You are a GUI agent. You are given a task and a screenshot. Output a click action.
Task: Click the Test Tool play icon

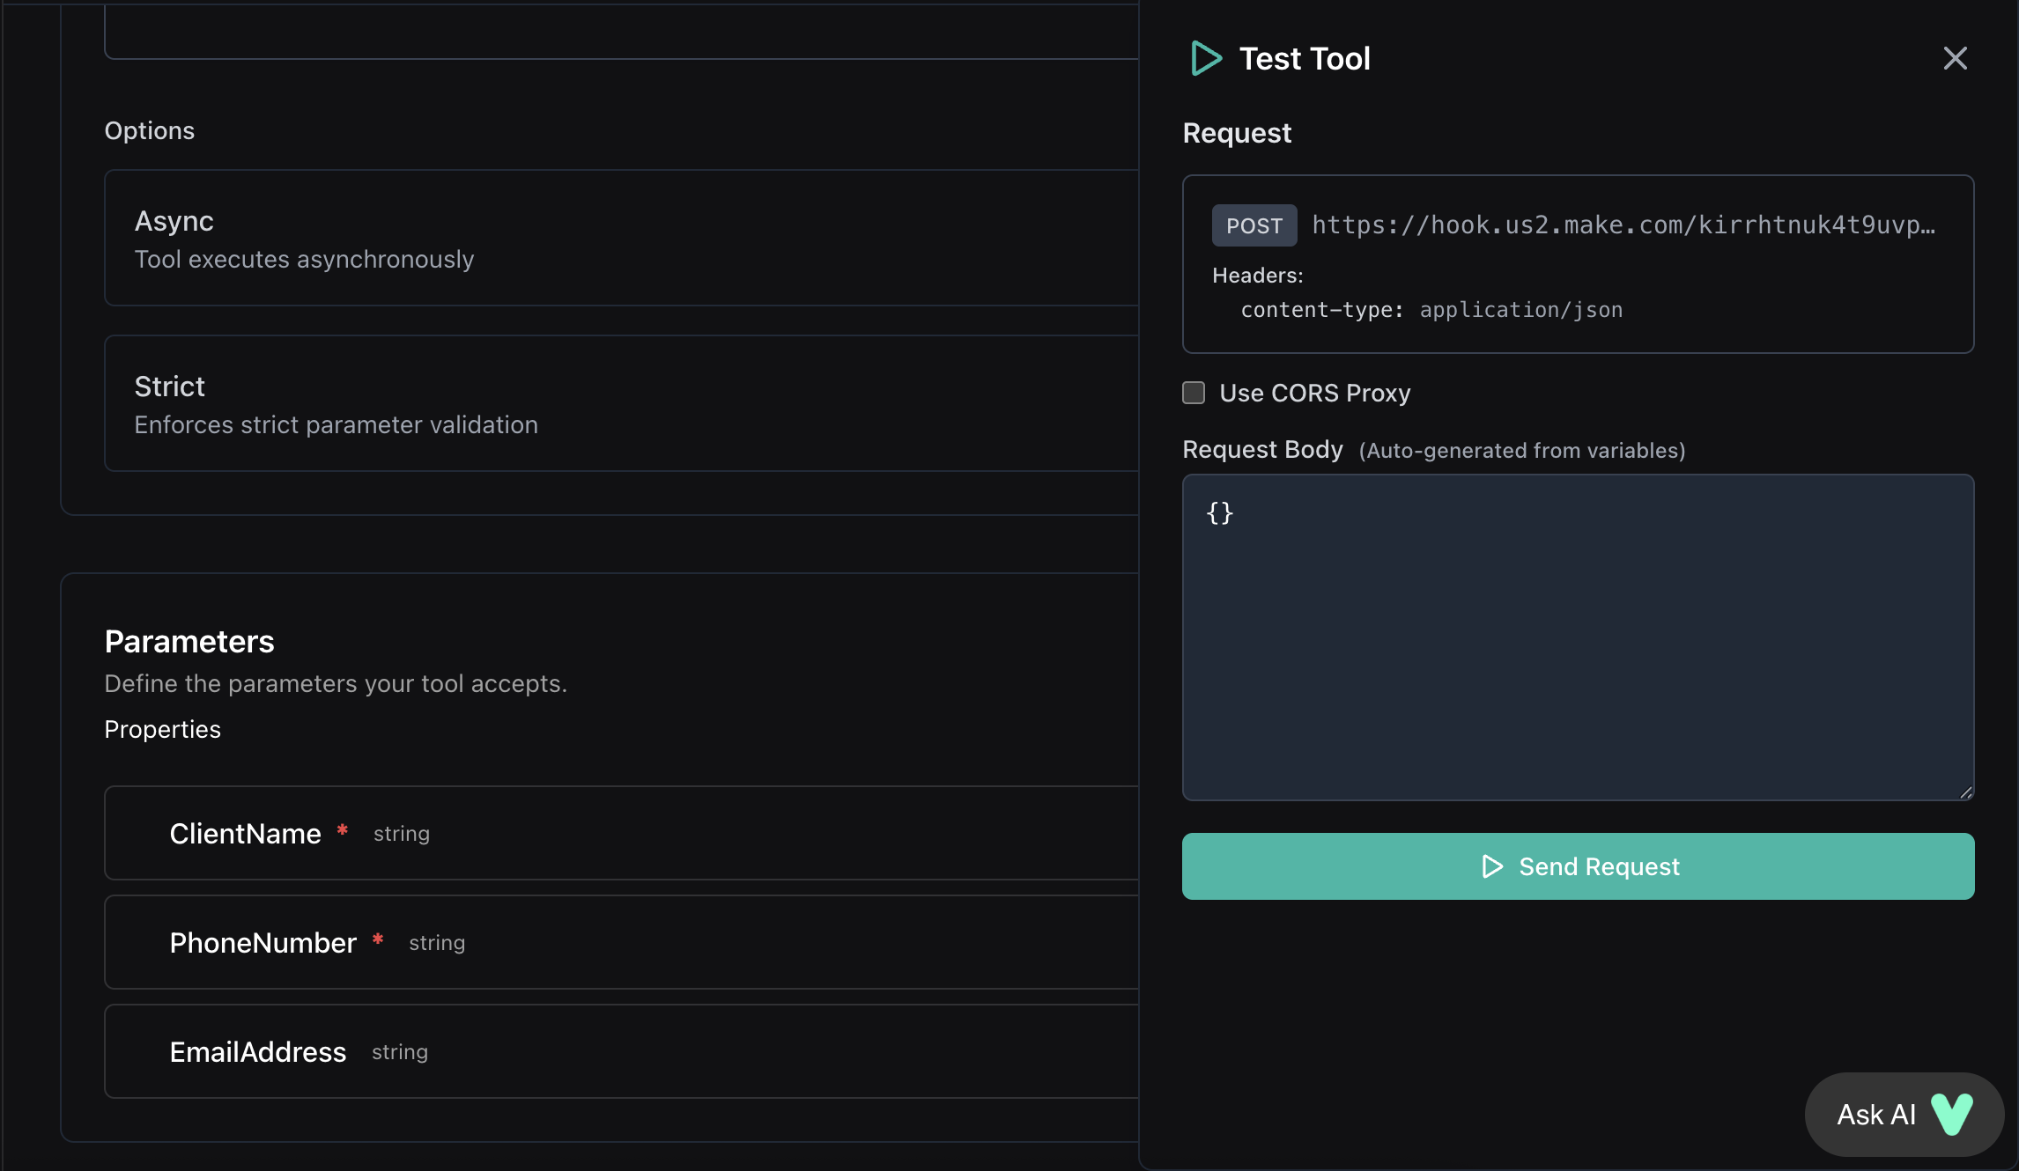point(1206,58)
